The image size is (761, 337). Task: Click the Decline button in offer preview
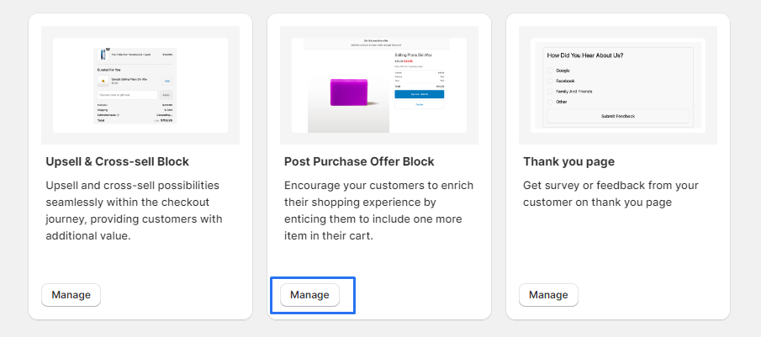click(x=419, y=106)
